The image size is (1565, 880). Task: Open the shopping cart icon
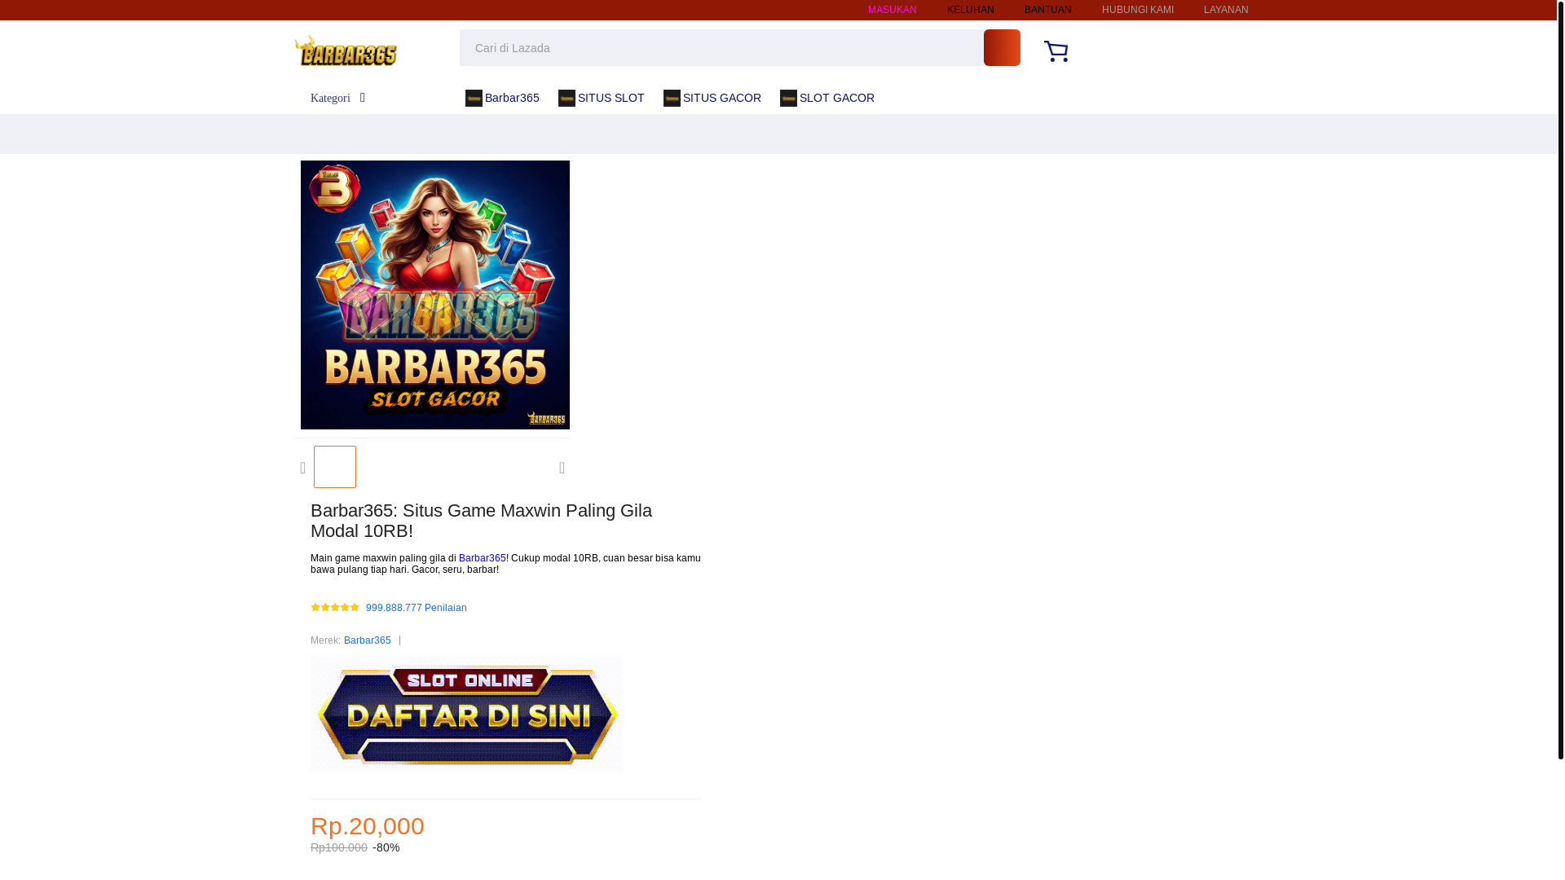click(x=1056, y=51)
